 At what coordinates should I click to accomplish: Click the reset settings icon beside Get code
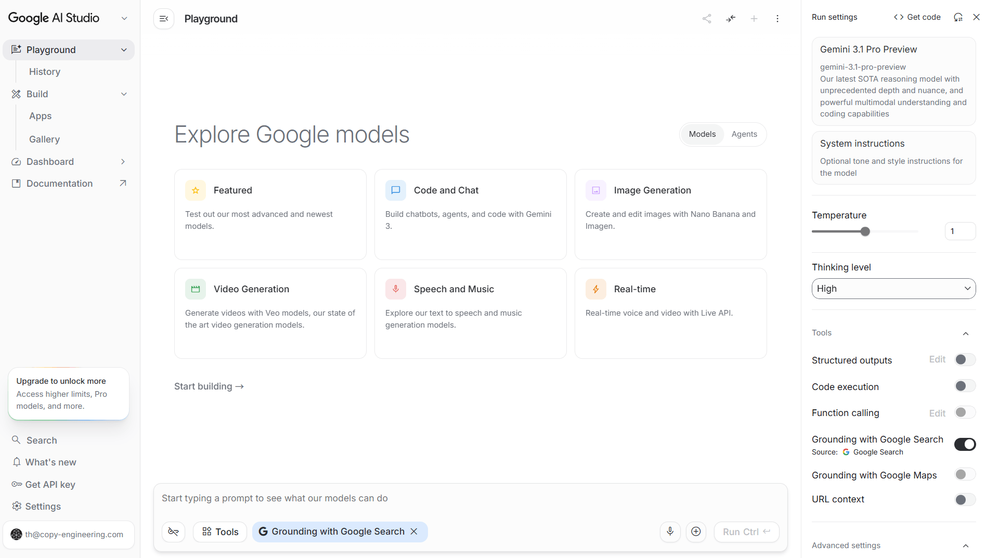(x=958, y=17)
